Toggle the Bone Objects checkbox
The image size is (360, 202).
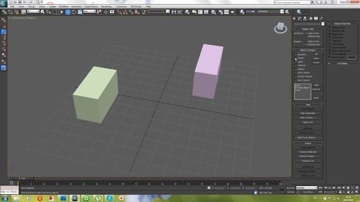(296, 80)
